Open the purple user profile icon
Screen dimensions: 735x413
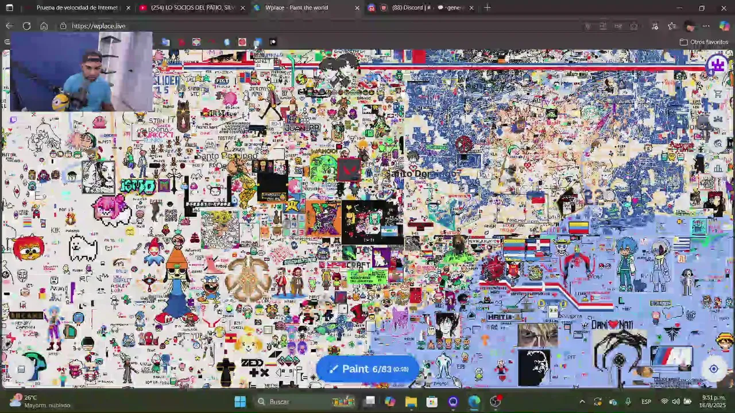click(x=718, y=65)
